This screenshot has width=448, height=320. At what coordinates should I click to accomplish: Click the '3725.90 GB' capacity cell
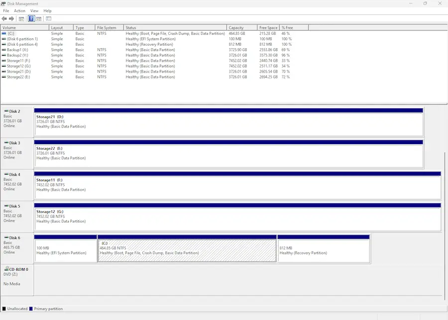point(238,50)
